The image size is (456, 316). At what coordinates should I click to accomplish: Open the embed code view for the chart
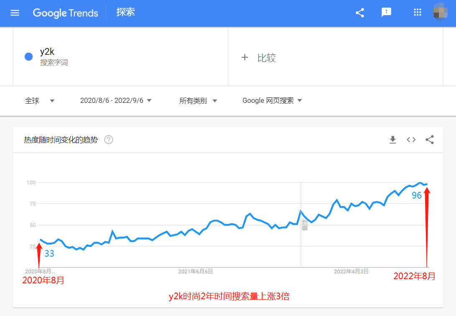pyautogui.click(x=411, y=140)
